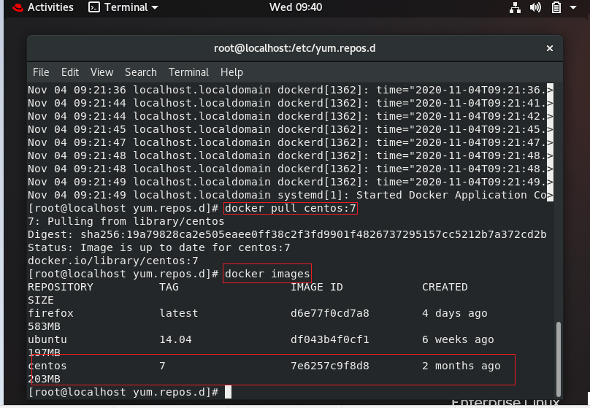Click the 583MB size value
The width and height of the screenshot is (590, 408).
(44, 326)
